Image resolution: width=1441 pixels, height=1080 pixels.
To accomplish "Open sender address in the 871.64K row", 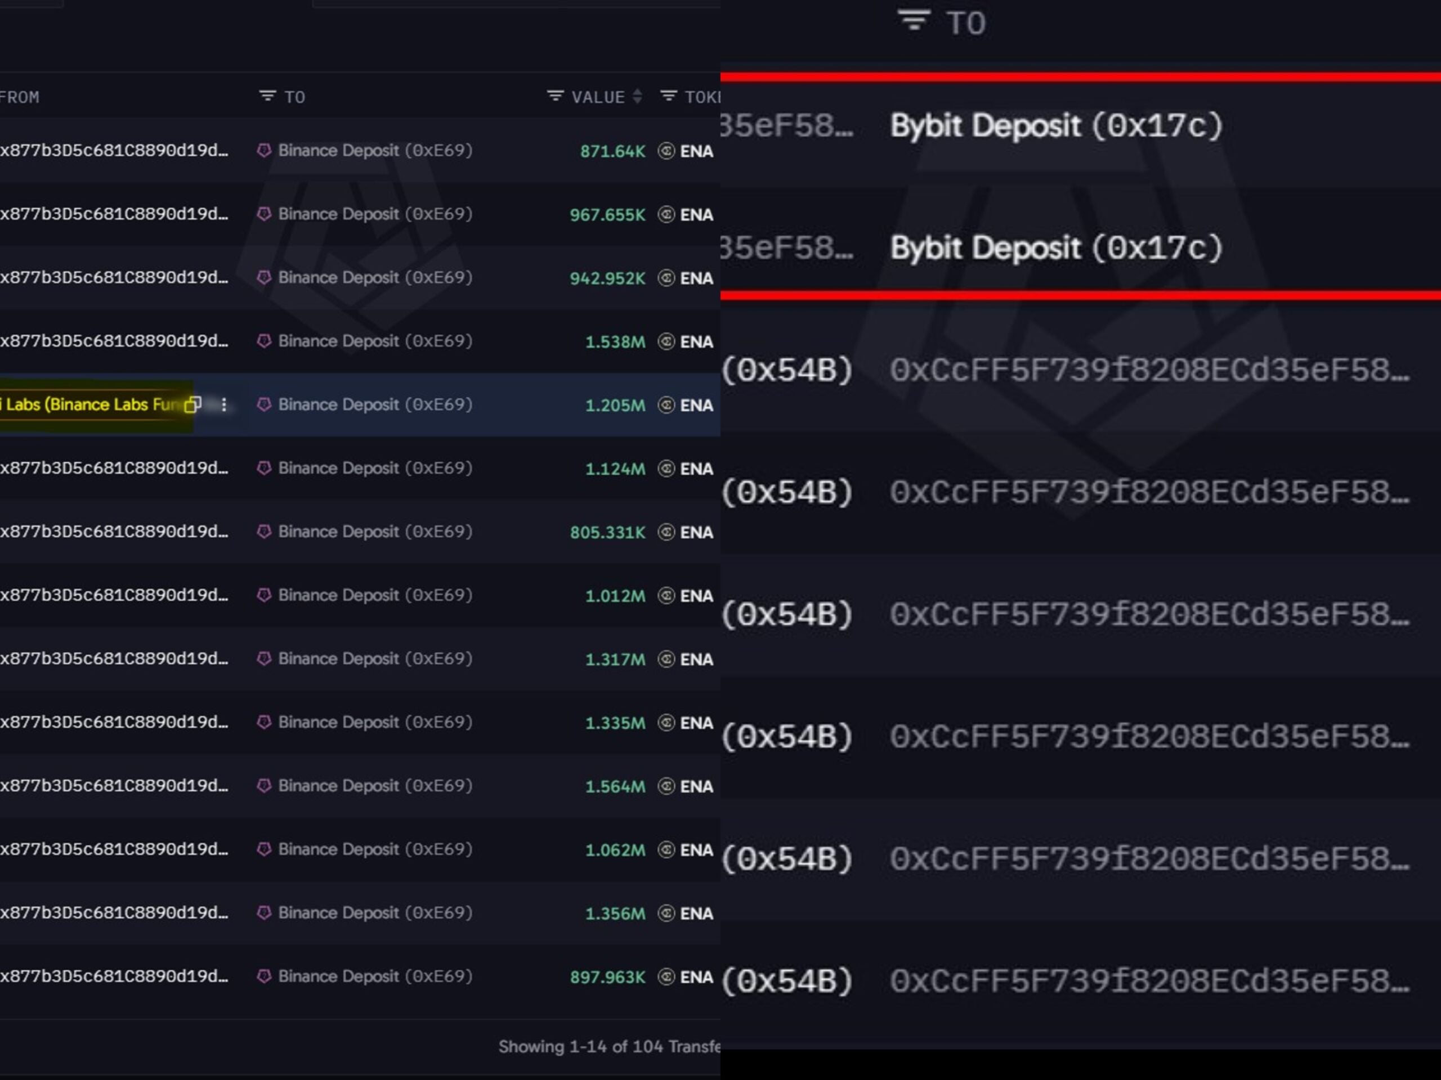I will (114, 150).
